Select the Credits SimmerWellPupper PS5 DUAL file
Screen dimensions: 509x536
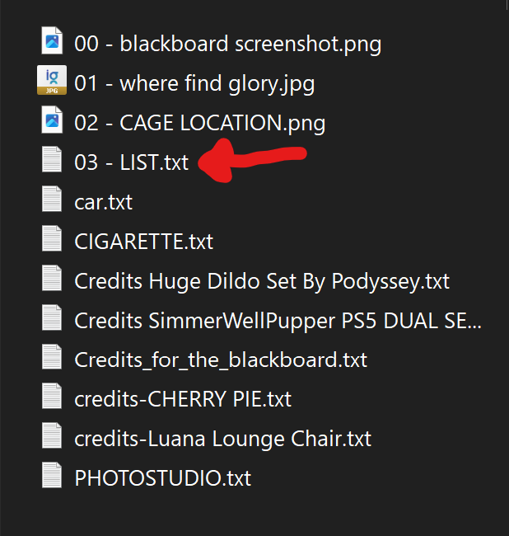[x=278, y=321]
